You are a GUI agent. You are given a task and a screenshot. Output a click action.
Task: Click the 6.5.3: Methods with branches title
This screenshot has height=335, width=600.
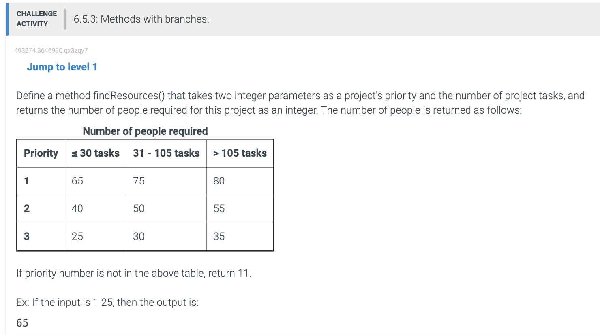click(x=141, y=19)
